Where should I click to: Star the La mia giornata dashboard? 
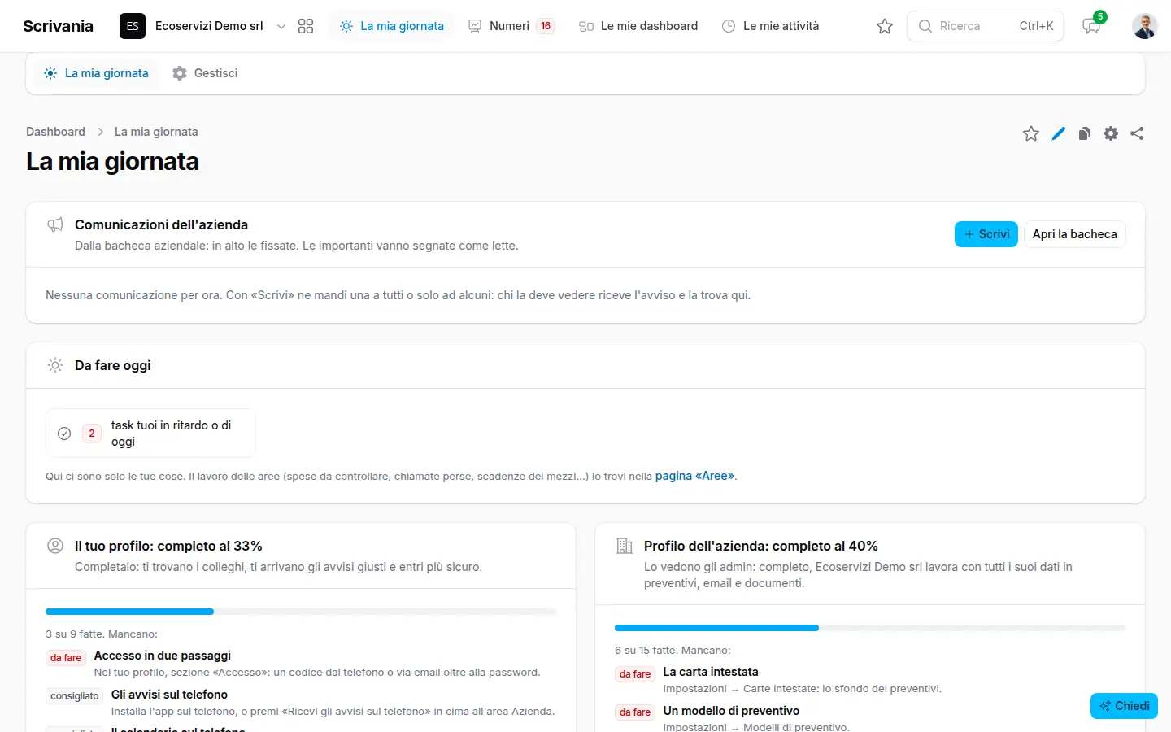[1031, 133]
